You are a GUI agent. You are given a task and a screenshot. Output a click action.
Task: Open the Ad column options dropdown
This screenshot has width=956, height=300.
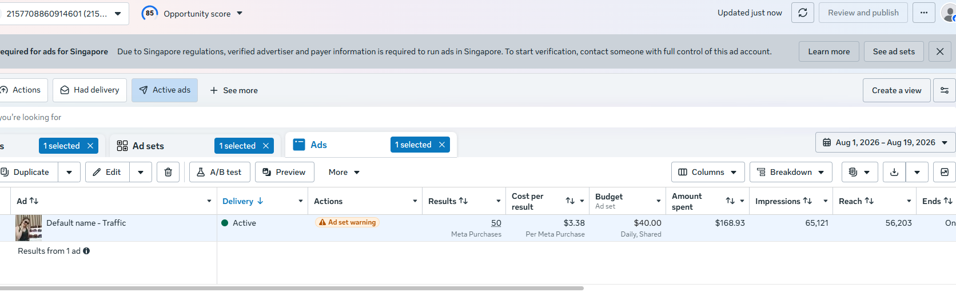coord(209,201)
